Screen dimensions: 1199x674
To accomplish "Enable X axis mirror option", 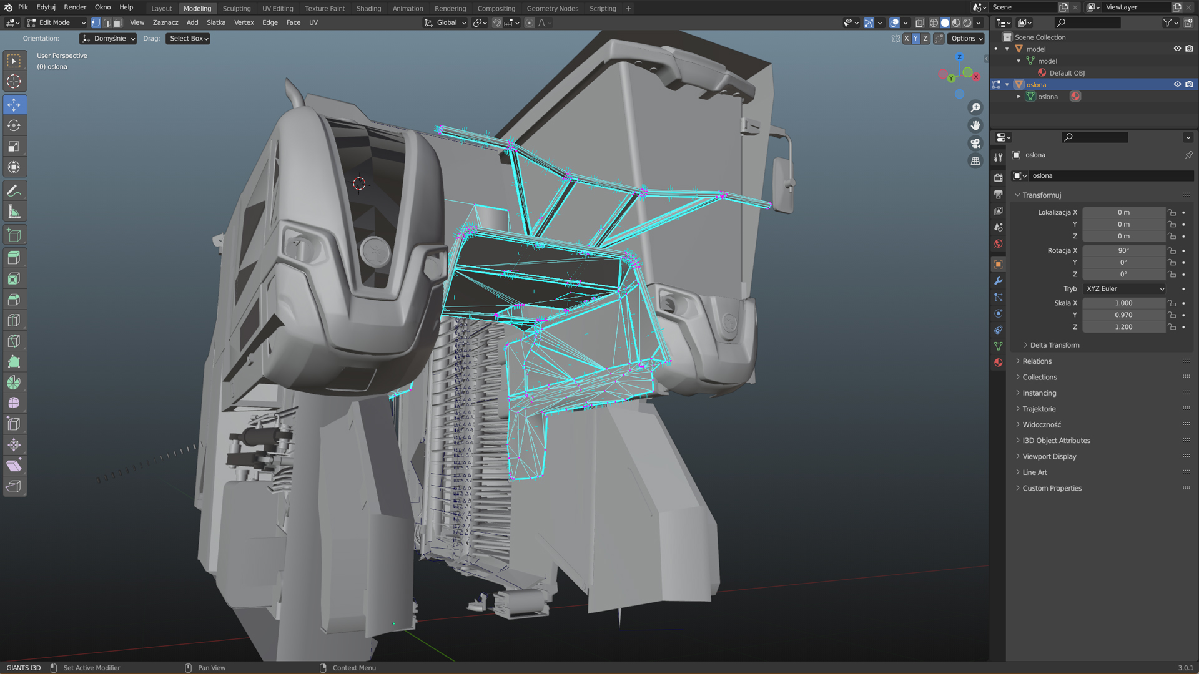I will pos(906,39).
